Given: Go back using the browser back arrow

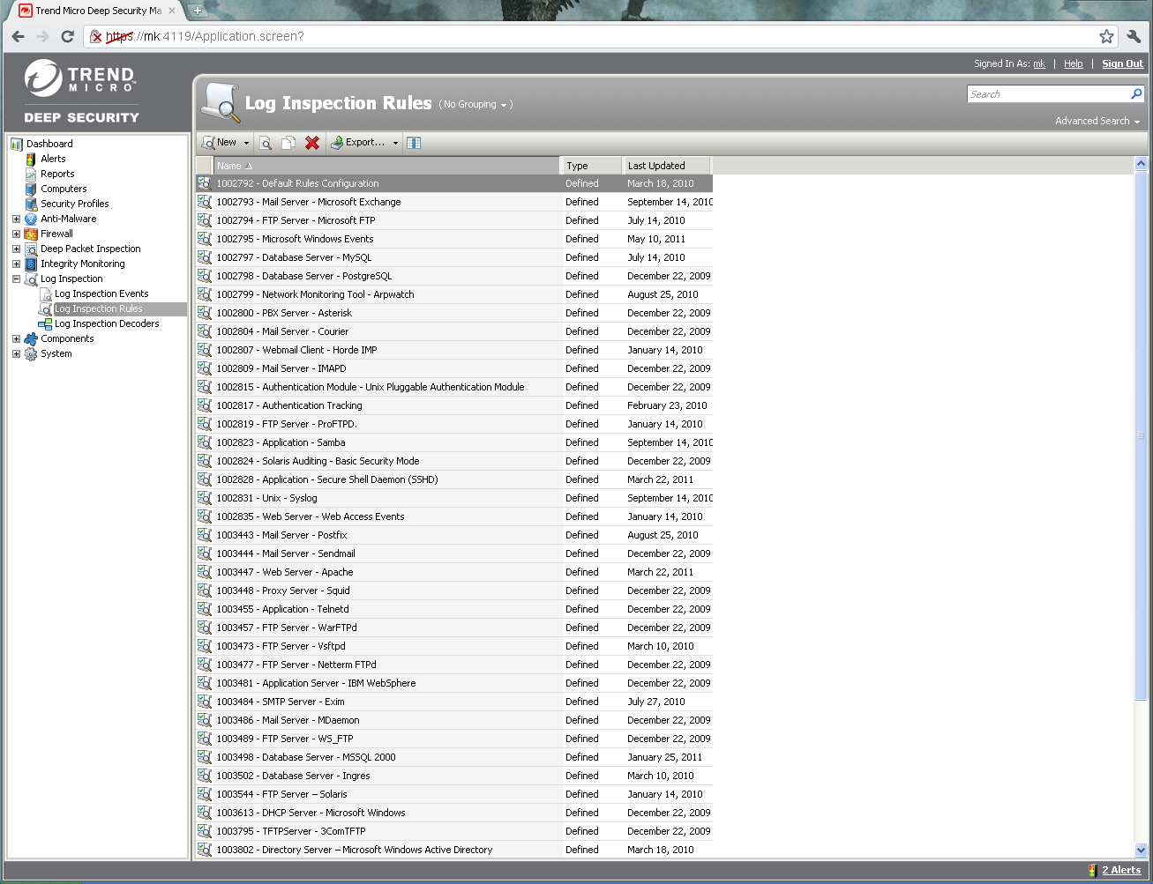Looking at the screenshot, I should [18, 36].
